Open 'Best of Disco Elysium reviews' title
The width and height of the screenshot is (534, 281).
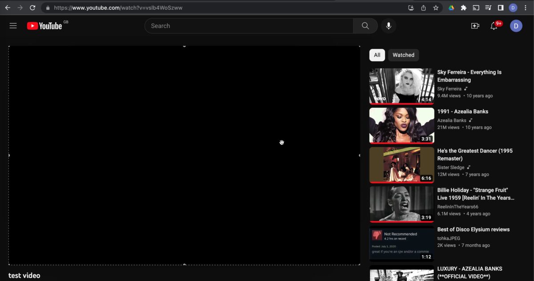(x=473, y=230)
